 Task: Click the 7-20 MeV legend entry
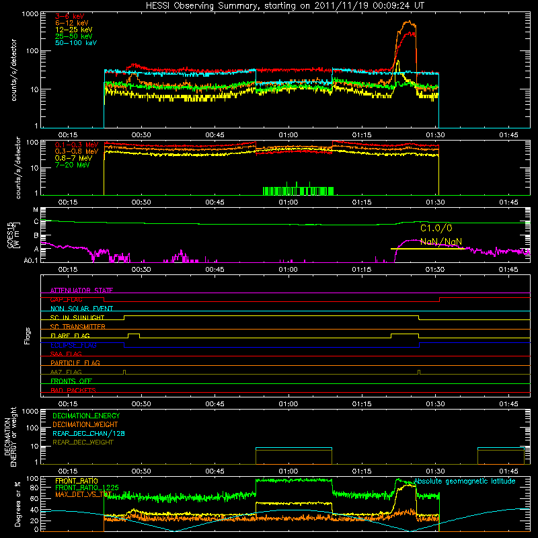pos(73,165)
